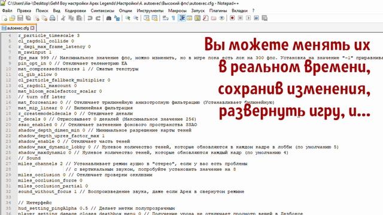Toggle file monitoring eye icon
This screenshot has height=215, width=383.
(x=221, y=18)
